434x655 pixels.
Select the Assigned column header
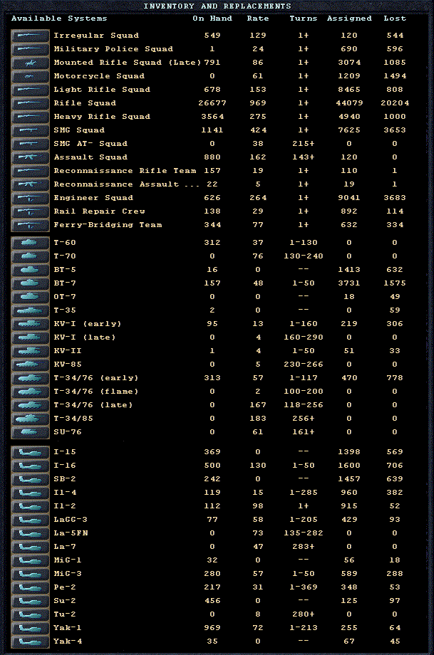(x=349, y=19)
